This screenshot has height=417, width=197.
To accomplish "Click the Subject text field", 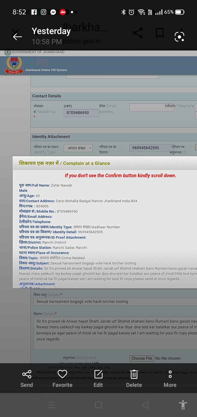I will 115,302.
